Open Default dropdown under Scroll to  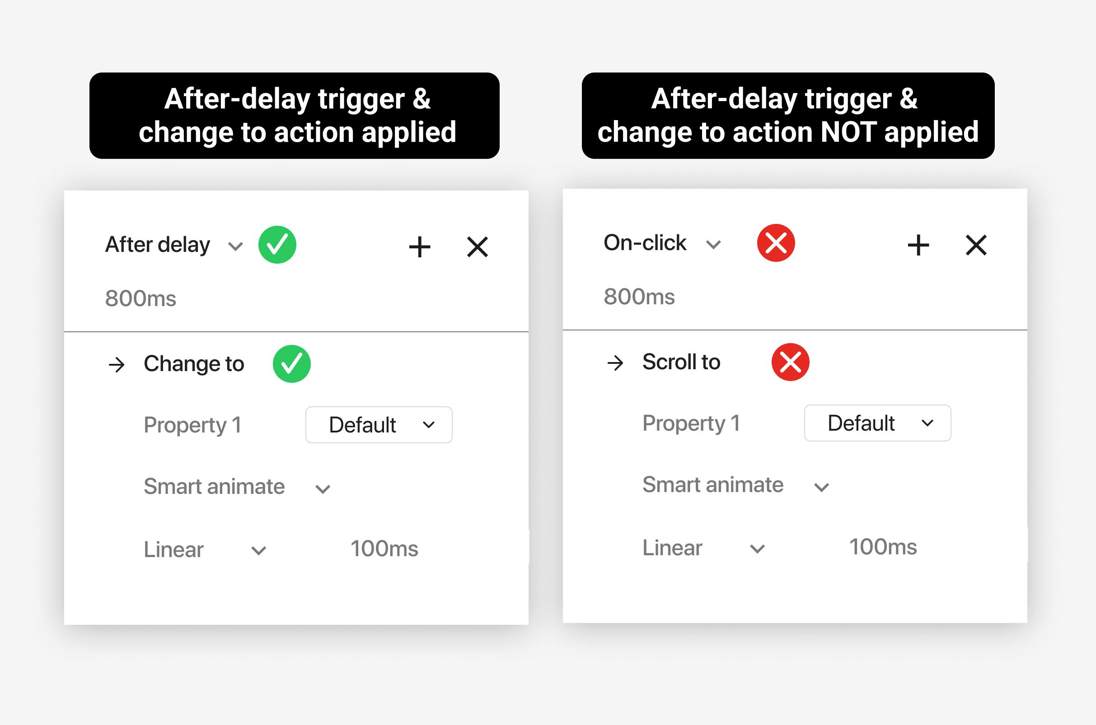877,423
